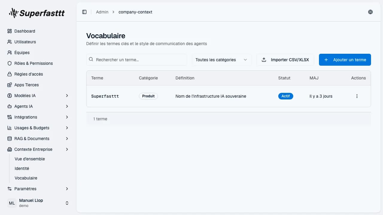
Task: Click the Catégorie column header
Action: click(x=148, y=78)
